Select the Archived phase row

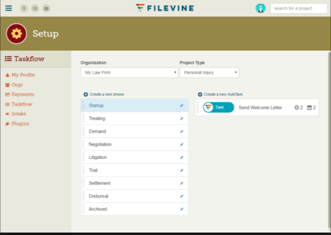[x=135, y=209]
